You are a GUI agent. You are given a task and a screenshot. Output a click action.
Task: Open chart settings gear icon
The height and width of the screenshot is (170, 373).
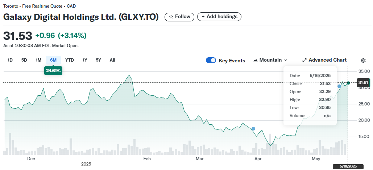(x=363, y=60)
